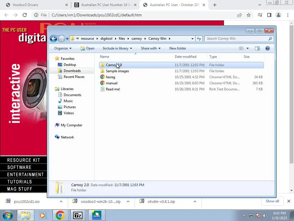Viewport: 294px width, 221px height.
Task: Open Explorer help
Action: click(x=268, y=48)
